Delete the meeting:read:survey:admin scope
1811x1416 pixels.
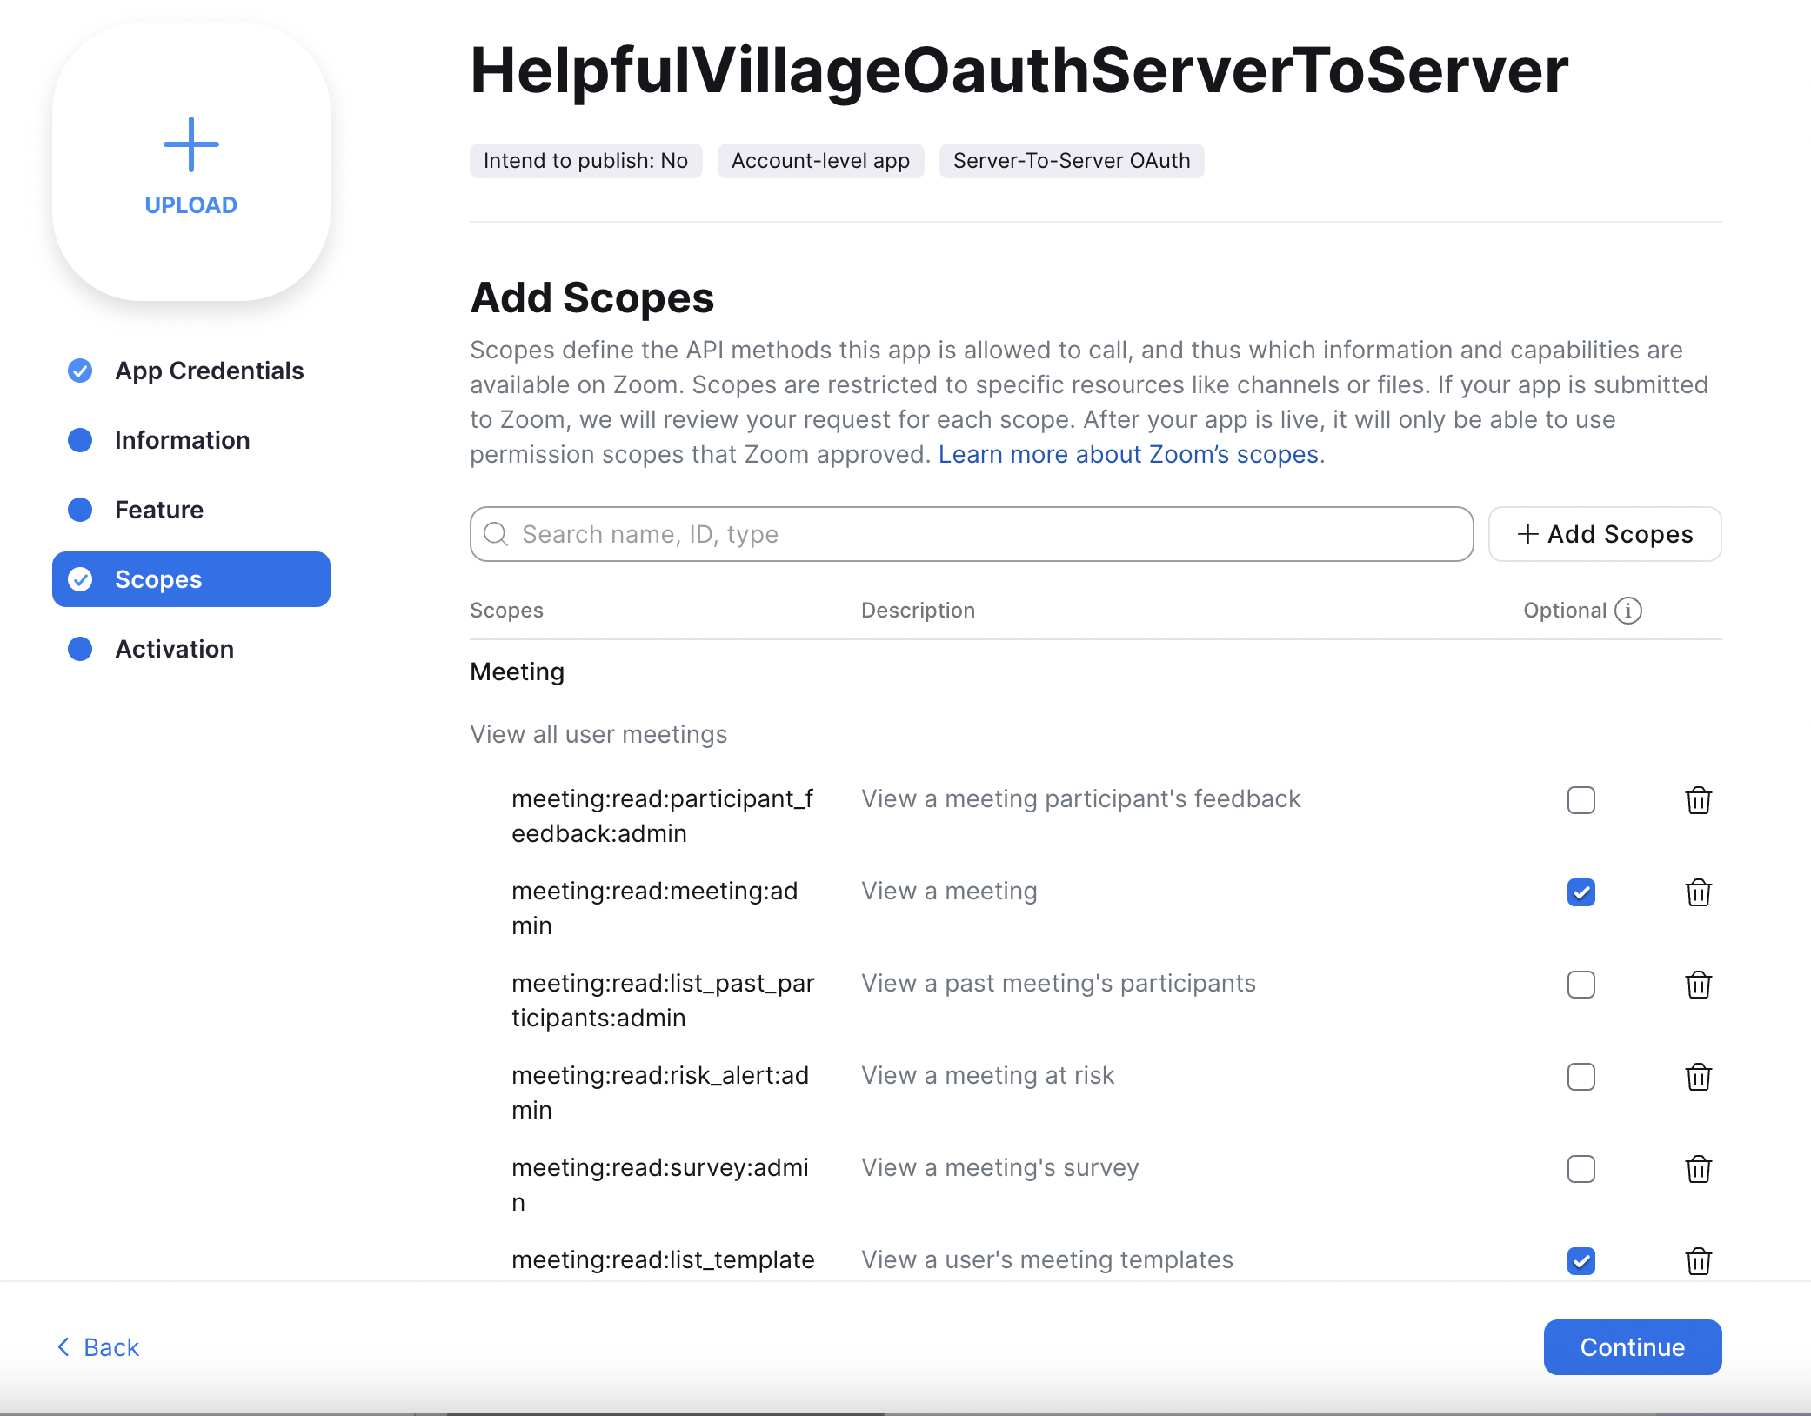1698,1169
